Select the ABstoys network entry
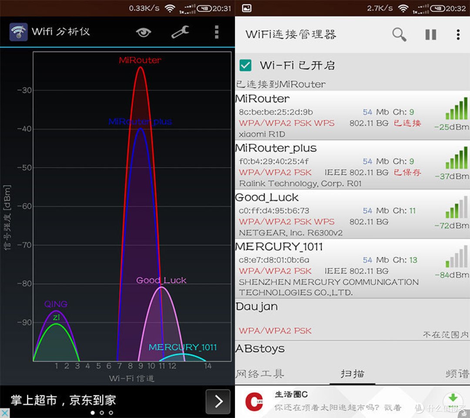Viewport: 470px width, 418px height. pyautogui.click(x=352, y=351)
